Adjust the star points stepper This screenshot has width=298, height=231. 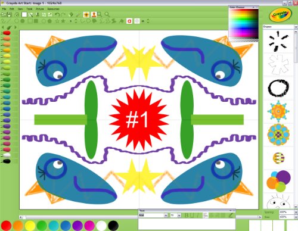coord(76,21)
